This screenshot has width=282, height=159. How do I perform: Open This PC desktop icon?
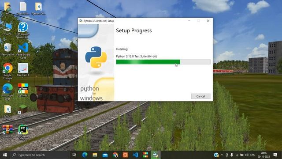click(7, 29)
